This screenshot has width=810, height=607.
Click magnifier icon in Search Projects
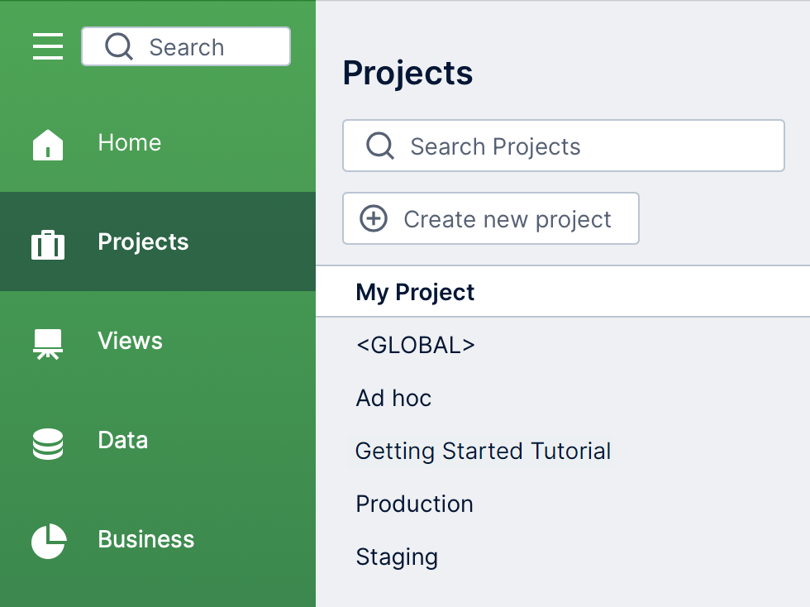380,146
